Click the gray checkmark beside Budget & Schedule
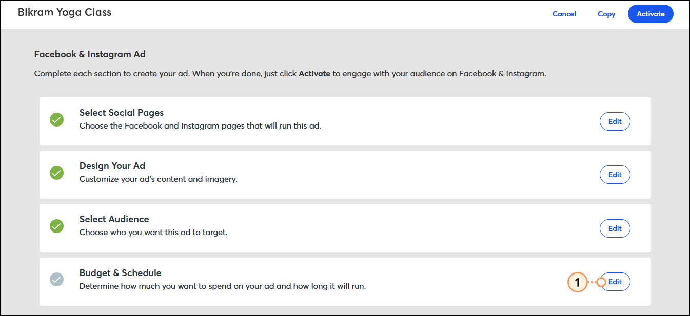 pyautogui.click(x=56, y=280)
